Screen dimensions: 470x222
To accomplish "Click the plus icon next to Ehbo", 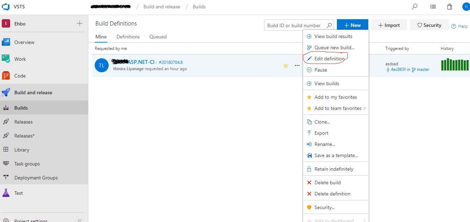I will (80, 24).
